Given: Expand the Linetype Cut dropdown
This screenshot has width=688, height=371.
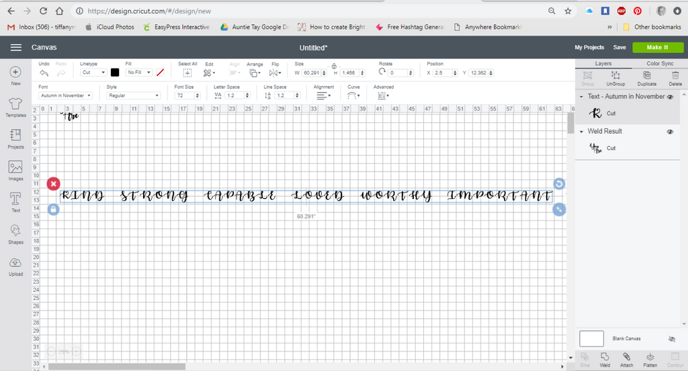Looking at the screenshot, I should tap(93, 73).
